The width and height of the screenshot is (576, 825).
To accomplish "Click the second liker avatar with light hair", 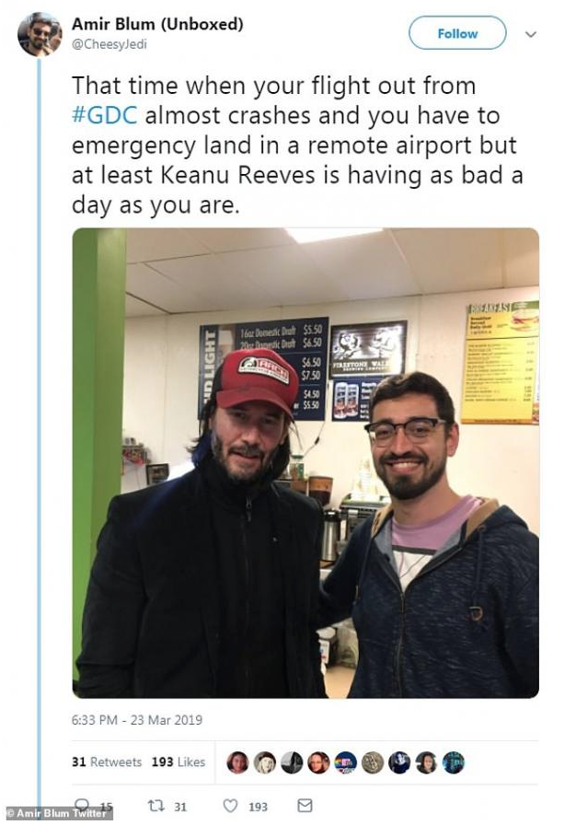I will click(264, 762).
